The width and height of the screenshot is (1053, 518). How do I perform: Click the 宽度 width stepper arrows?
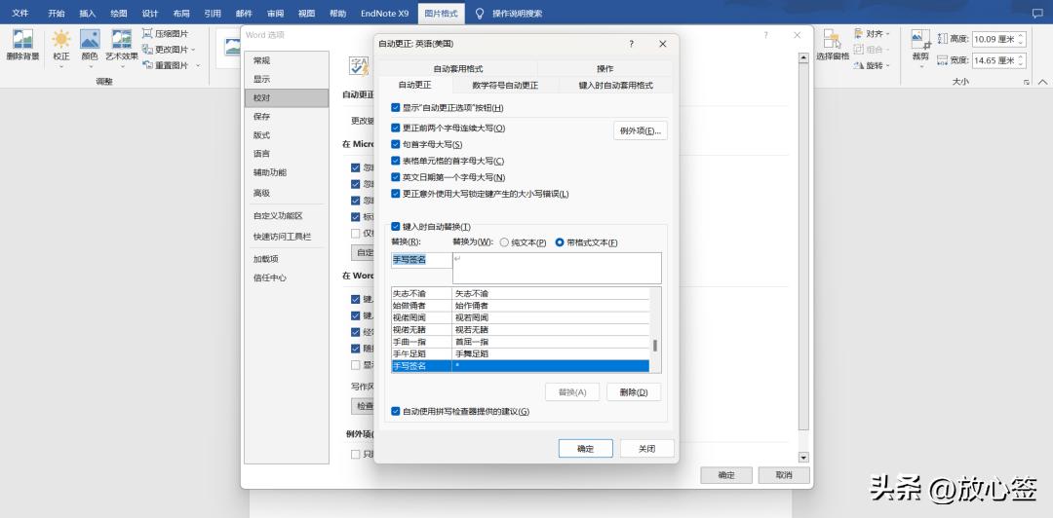coord(1021,60)
